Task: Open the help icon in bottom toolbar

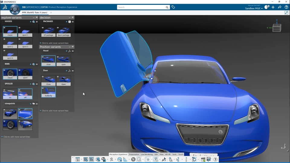Action: [x=215, y=159]
